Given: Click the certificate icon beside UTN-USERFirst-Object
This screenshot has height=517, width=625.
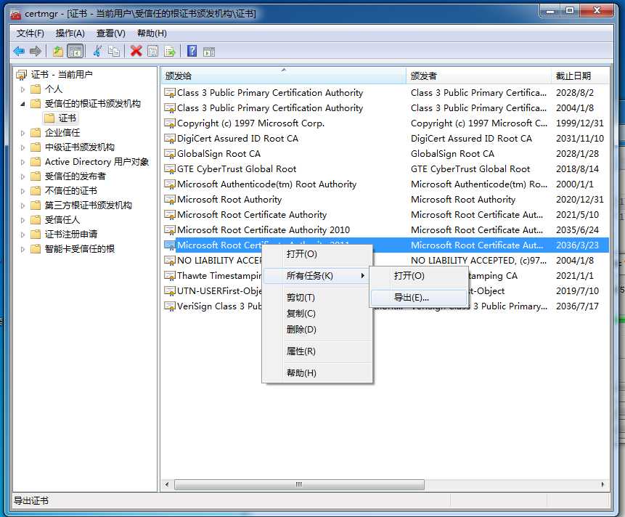Looking at the screenshot, I should (x=170, y=291).
